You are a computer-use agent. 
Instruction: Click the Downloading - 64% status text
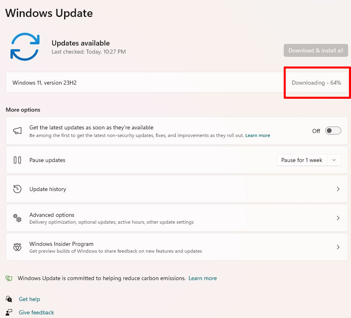[316, 83]
